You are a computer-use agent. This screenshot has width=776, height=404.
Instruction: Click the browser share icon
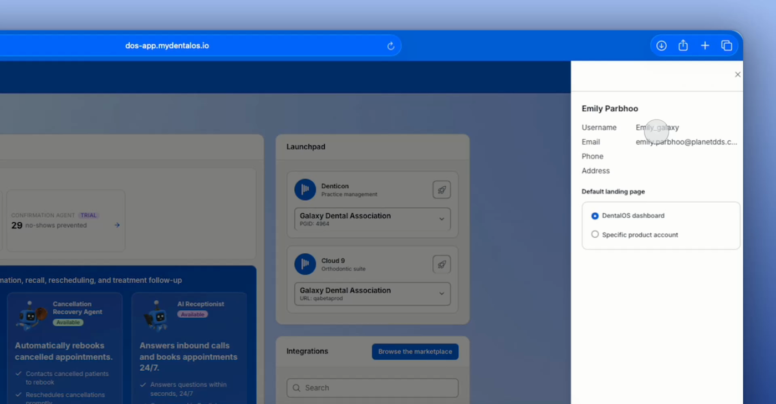683,45
